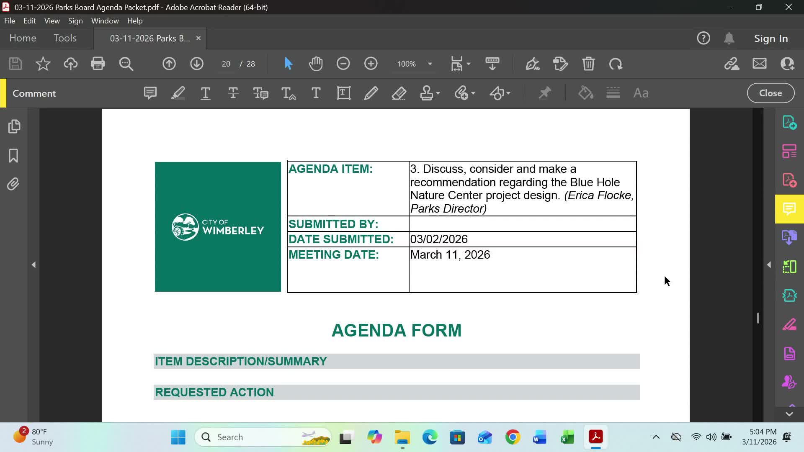Viewport: 804px width, 452px height.
Task: Toggle the Hand pan tool
Action: coord(315,64)
